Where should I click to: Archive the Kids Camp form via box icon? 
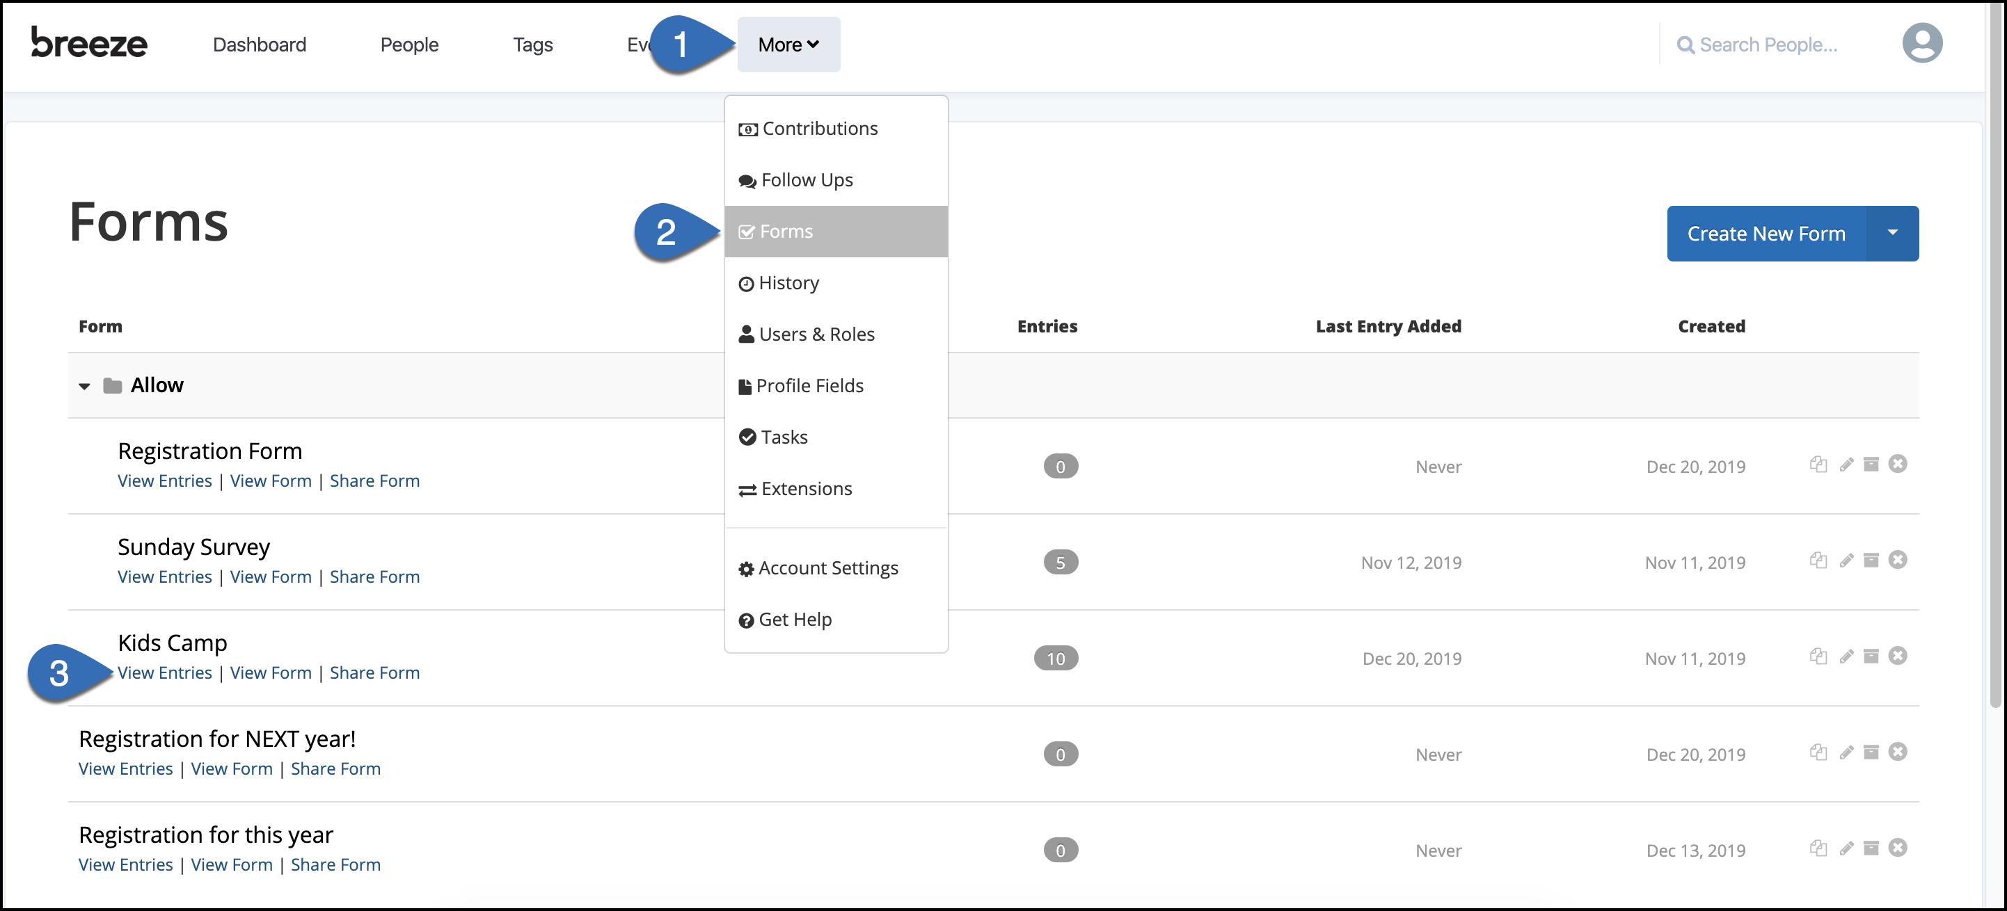pos(1871,656)
